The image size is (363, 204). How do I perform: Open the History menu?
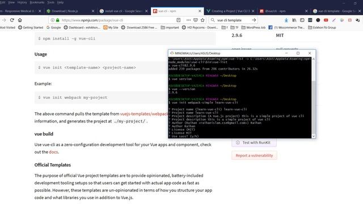click(22, 2)
